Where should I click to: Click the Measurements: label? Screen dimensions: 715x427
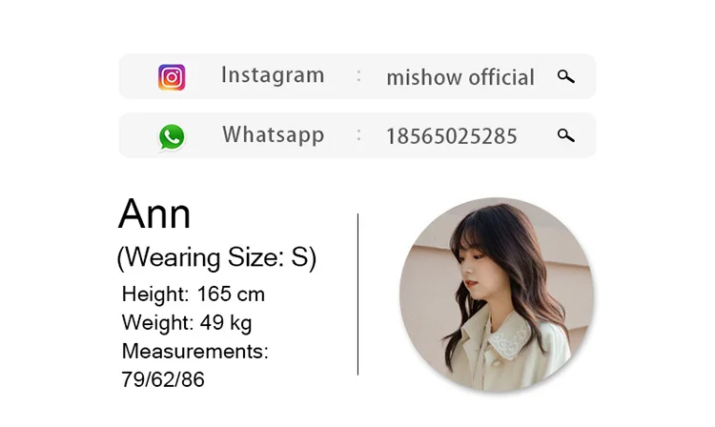pyautogui.click(x=195, y=351)
